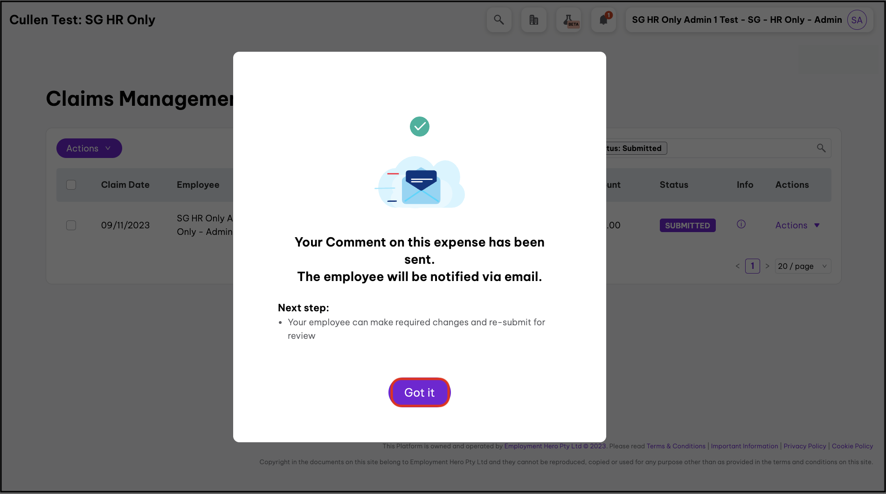Open the Cookie Policy link
886x494 pixels.
coord(852,446)
